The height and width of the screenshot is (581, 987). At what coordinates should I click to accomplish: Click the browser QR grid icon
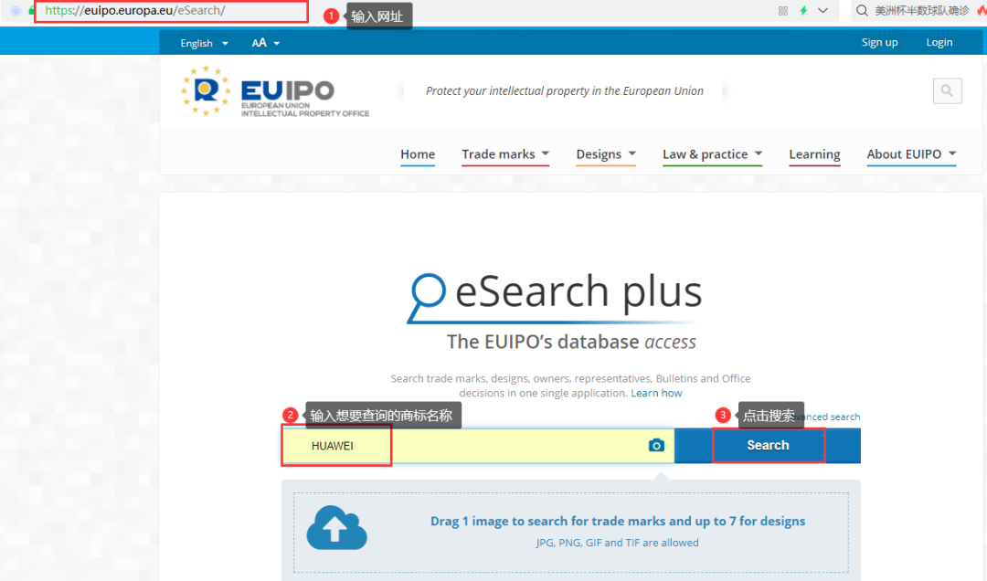pyautogui.click(x=782, y=11)
